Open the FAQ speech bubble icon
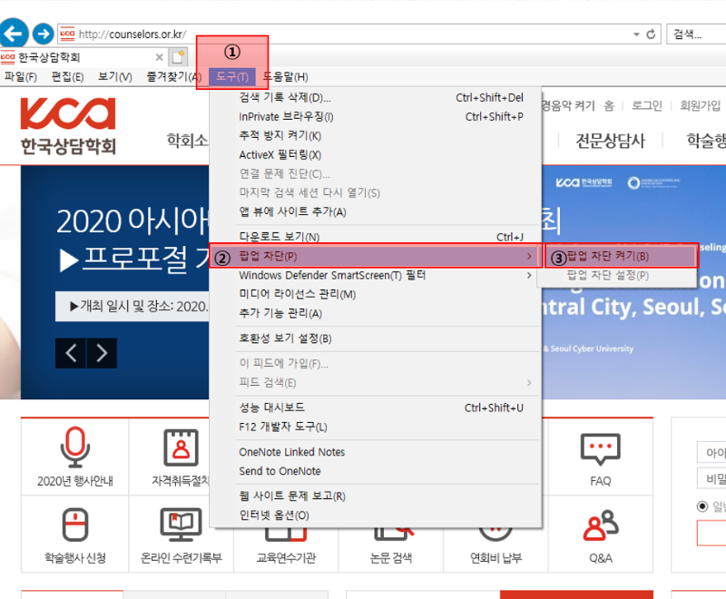 (x=601, y=448)
